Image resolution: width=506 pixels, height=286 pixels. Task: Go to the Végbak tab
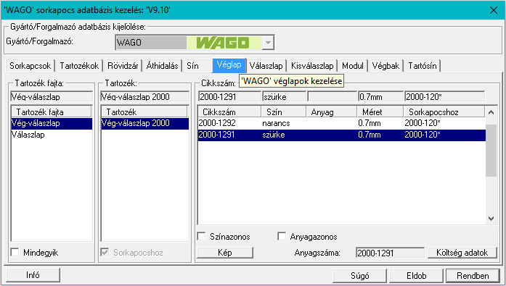(x=385, y=66)
